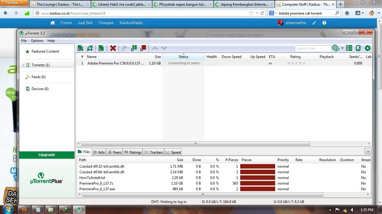Image resolution: width=382 pixels, height=214 pixels.
Task: Go to Firefox home page icon
Action: (x=347, y=13)
